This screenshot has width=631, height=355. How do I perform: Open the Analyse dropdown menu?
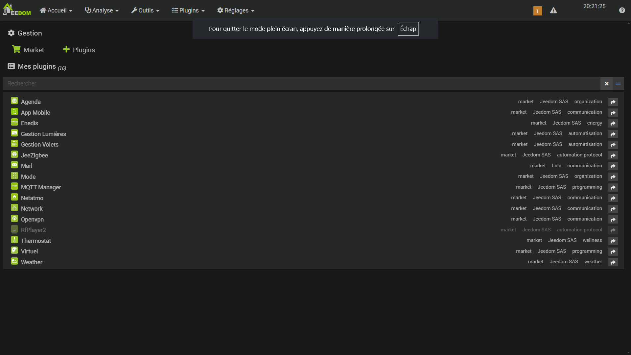click(x=102, y=11)
